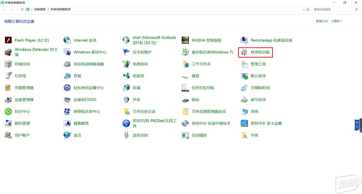The width and height of the screenshot is (362, 194).
Task: Expand the address bar history dropdown arrow
Action: coord(302,9)
